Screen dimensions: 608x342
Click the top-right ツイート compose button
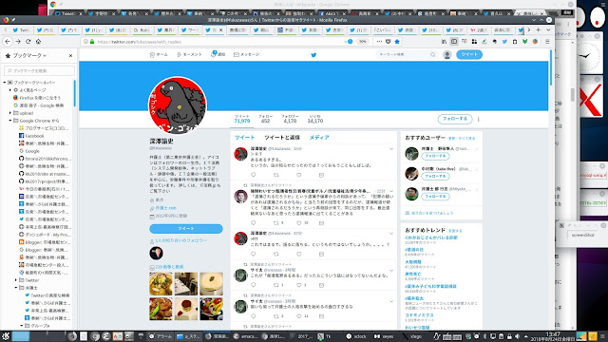(x=469, y=55)
